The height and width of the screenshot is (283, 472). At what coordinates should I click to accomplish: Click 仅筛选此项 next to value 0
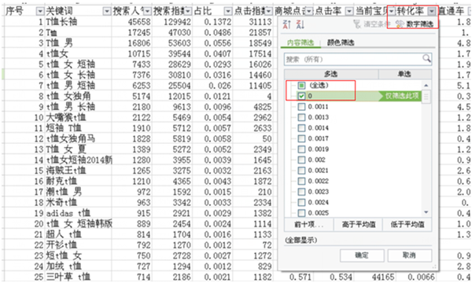click(401, 96)
